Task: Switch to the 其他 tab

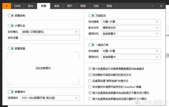Action: coord(109,6)
